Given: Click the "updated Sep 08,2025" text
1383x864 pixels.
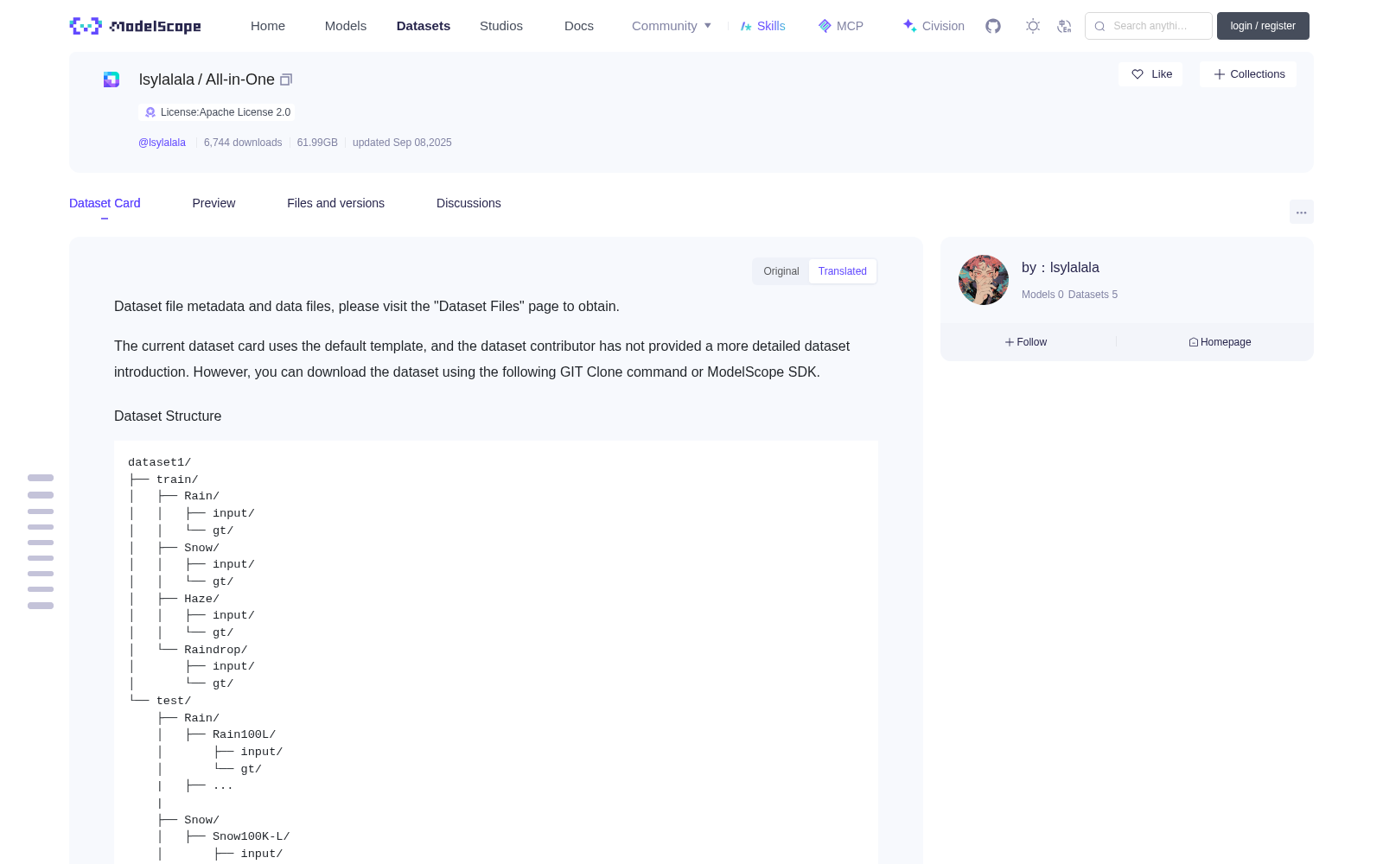Looking at the screenshot, I should 402,143.
